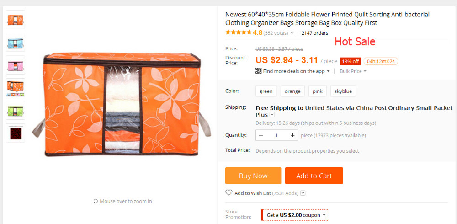Select the orange color option

[292, 91]
